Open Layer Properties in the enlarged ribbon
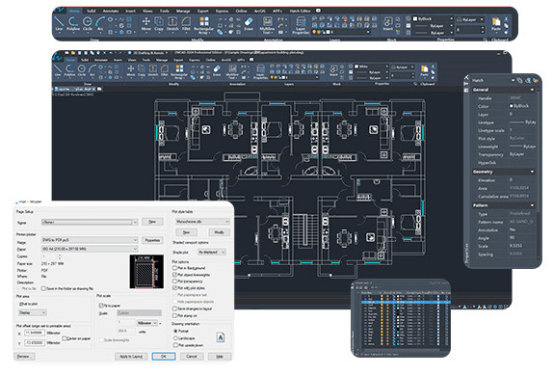The image size is (553, 376). pyautogui.click(x=301, y=25)
